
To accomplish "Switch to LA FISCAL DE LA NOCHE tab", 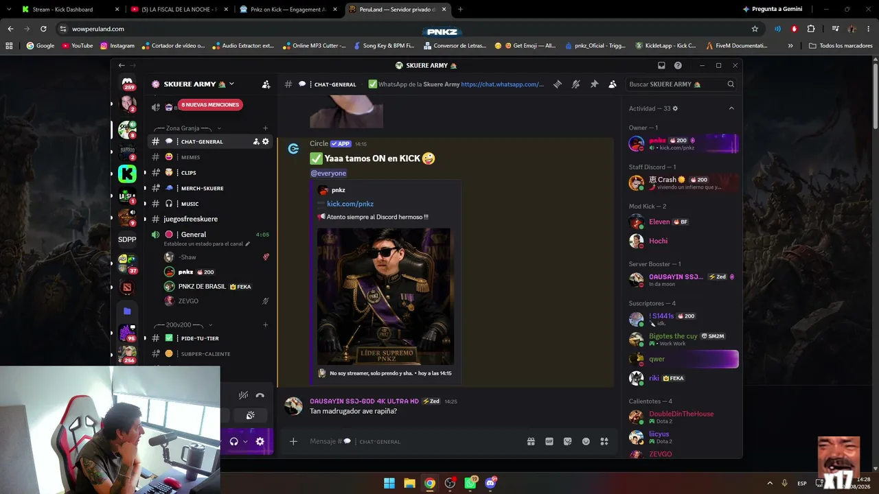I will [179, 10].
